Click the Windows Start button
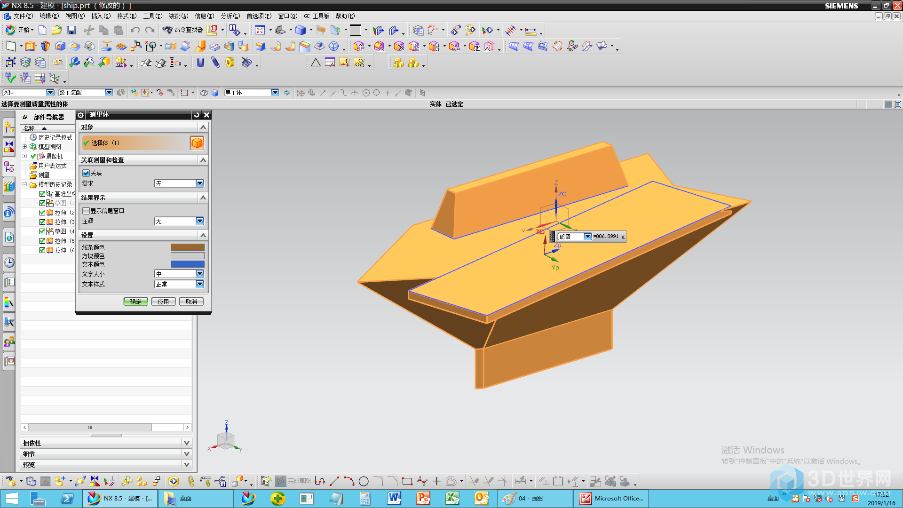This screenshot has width=903, height=508. coord(11,498)
